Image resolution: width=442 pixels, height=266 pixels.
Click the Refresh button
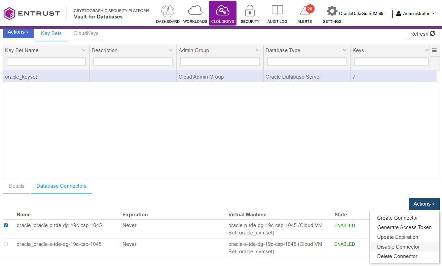(x=422, y=34)
